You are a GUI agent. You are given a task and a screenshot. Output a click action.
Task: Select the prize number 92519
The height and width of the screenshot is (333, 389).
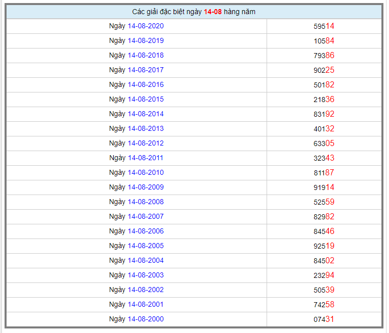click(324, 246)
